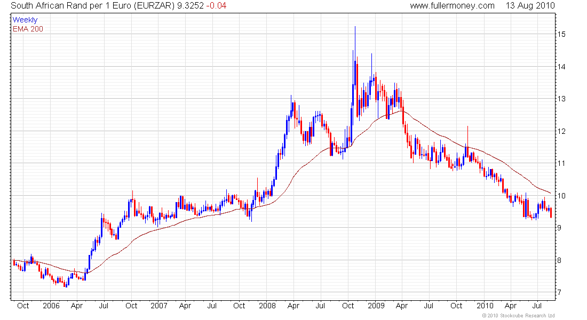587x320 pixels.
Task: Click the first 'Oct' label before 2006
Action: [23, 306]
